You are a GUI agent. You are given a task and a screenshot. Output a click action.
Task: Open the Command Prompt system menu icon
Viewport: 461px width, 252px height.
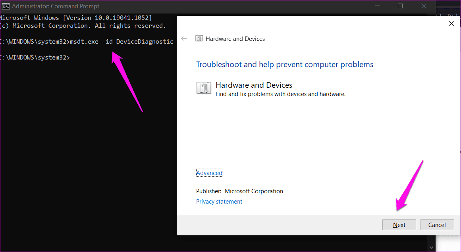coord(6,6)
